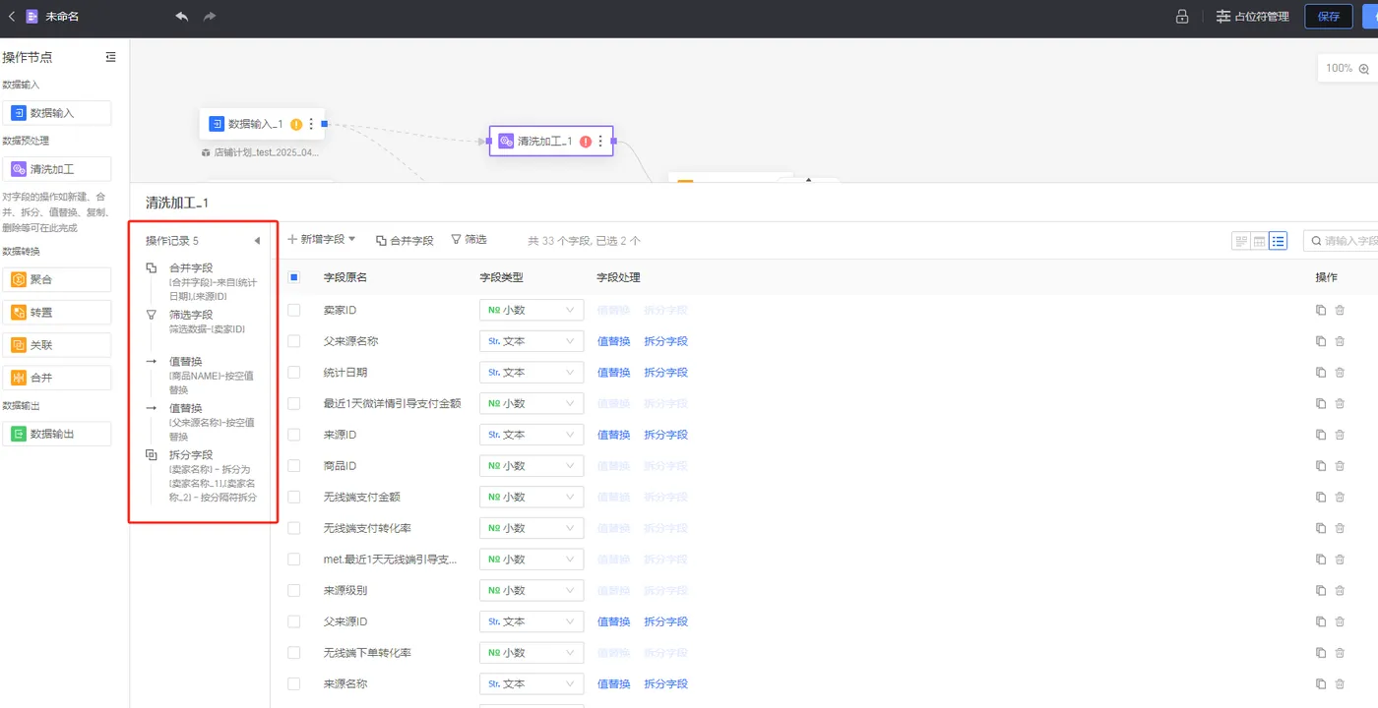1378x708 pixels.
Task: Copy the 父来源ID field row
Action: point(1321,621)
